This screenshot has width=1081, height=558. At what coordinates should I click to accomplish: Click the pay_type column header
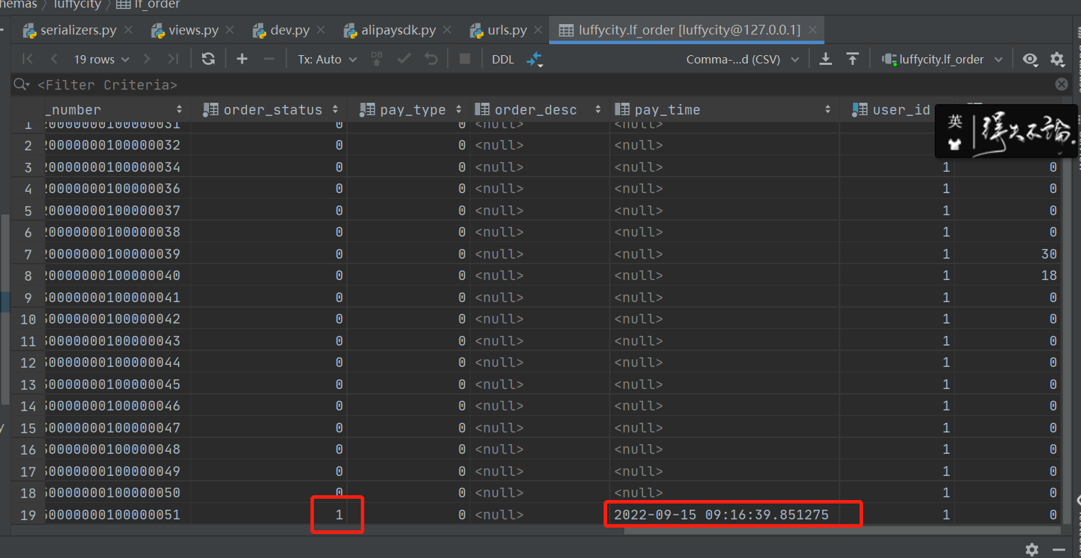[x=408, y=110]
